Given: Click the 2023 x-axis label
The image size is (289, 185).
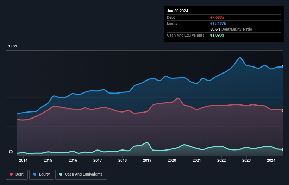Looking at the screenshot, I should (246, 160).
